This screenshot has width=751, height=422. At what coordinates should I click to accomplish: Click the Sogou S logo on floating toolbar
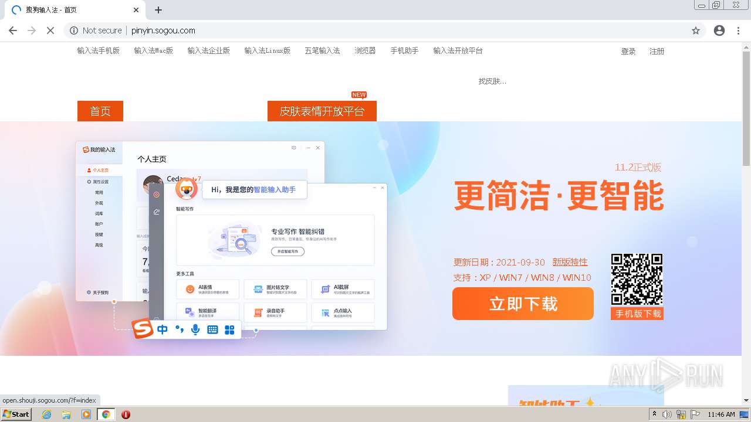[x=143, y=329]
